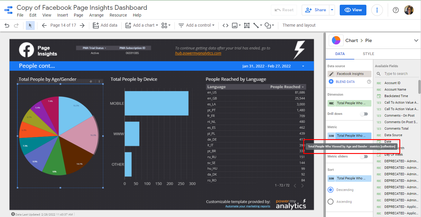This screenshot has width=421, height=217.
Task: Switch to the STYLE tab
Action: 368,54
